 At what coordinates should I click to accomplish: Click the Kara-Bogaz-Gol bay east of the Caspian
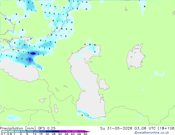coord(104,84)
